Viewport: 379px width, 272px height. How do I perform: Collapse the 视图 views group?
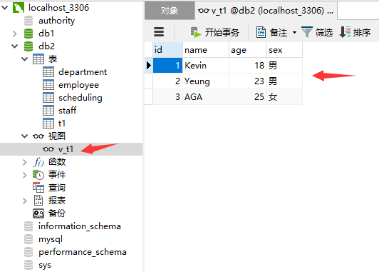click(25, 136)
